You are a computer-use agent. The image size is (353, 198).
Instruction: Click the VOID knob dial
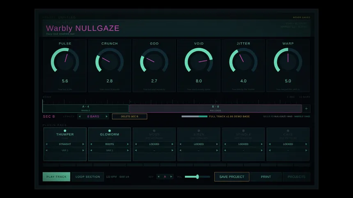click(x=199, y=61)
